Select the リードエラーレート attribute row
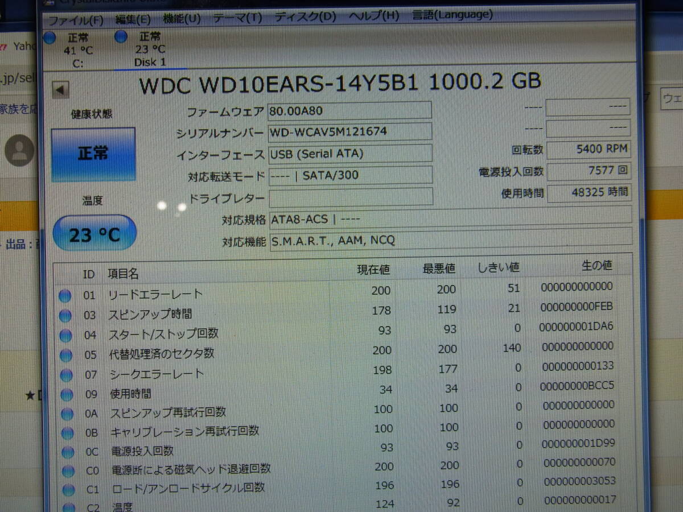Image resolution: width=683 pixels, height=512 pixels. 339,291
